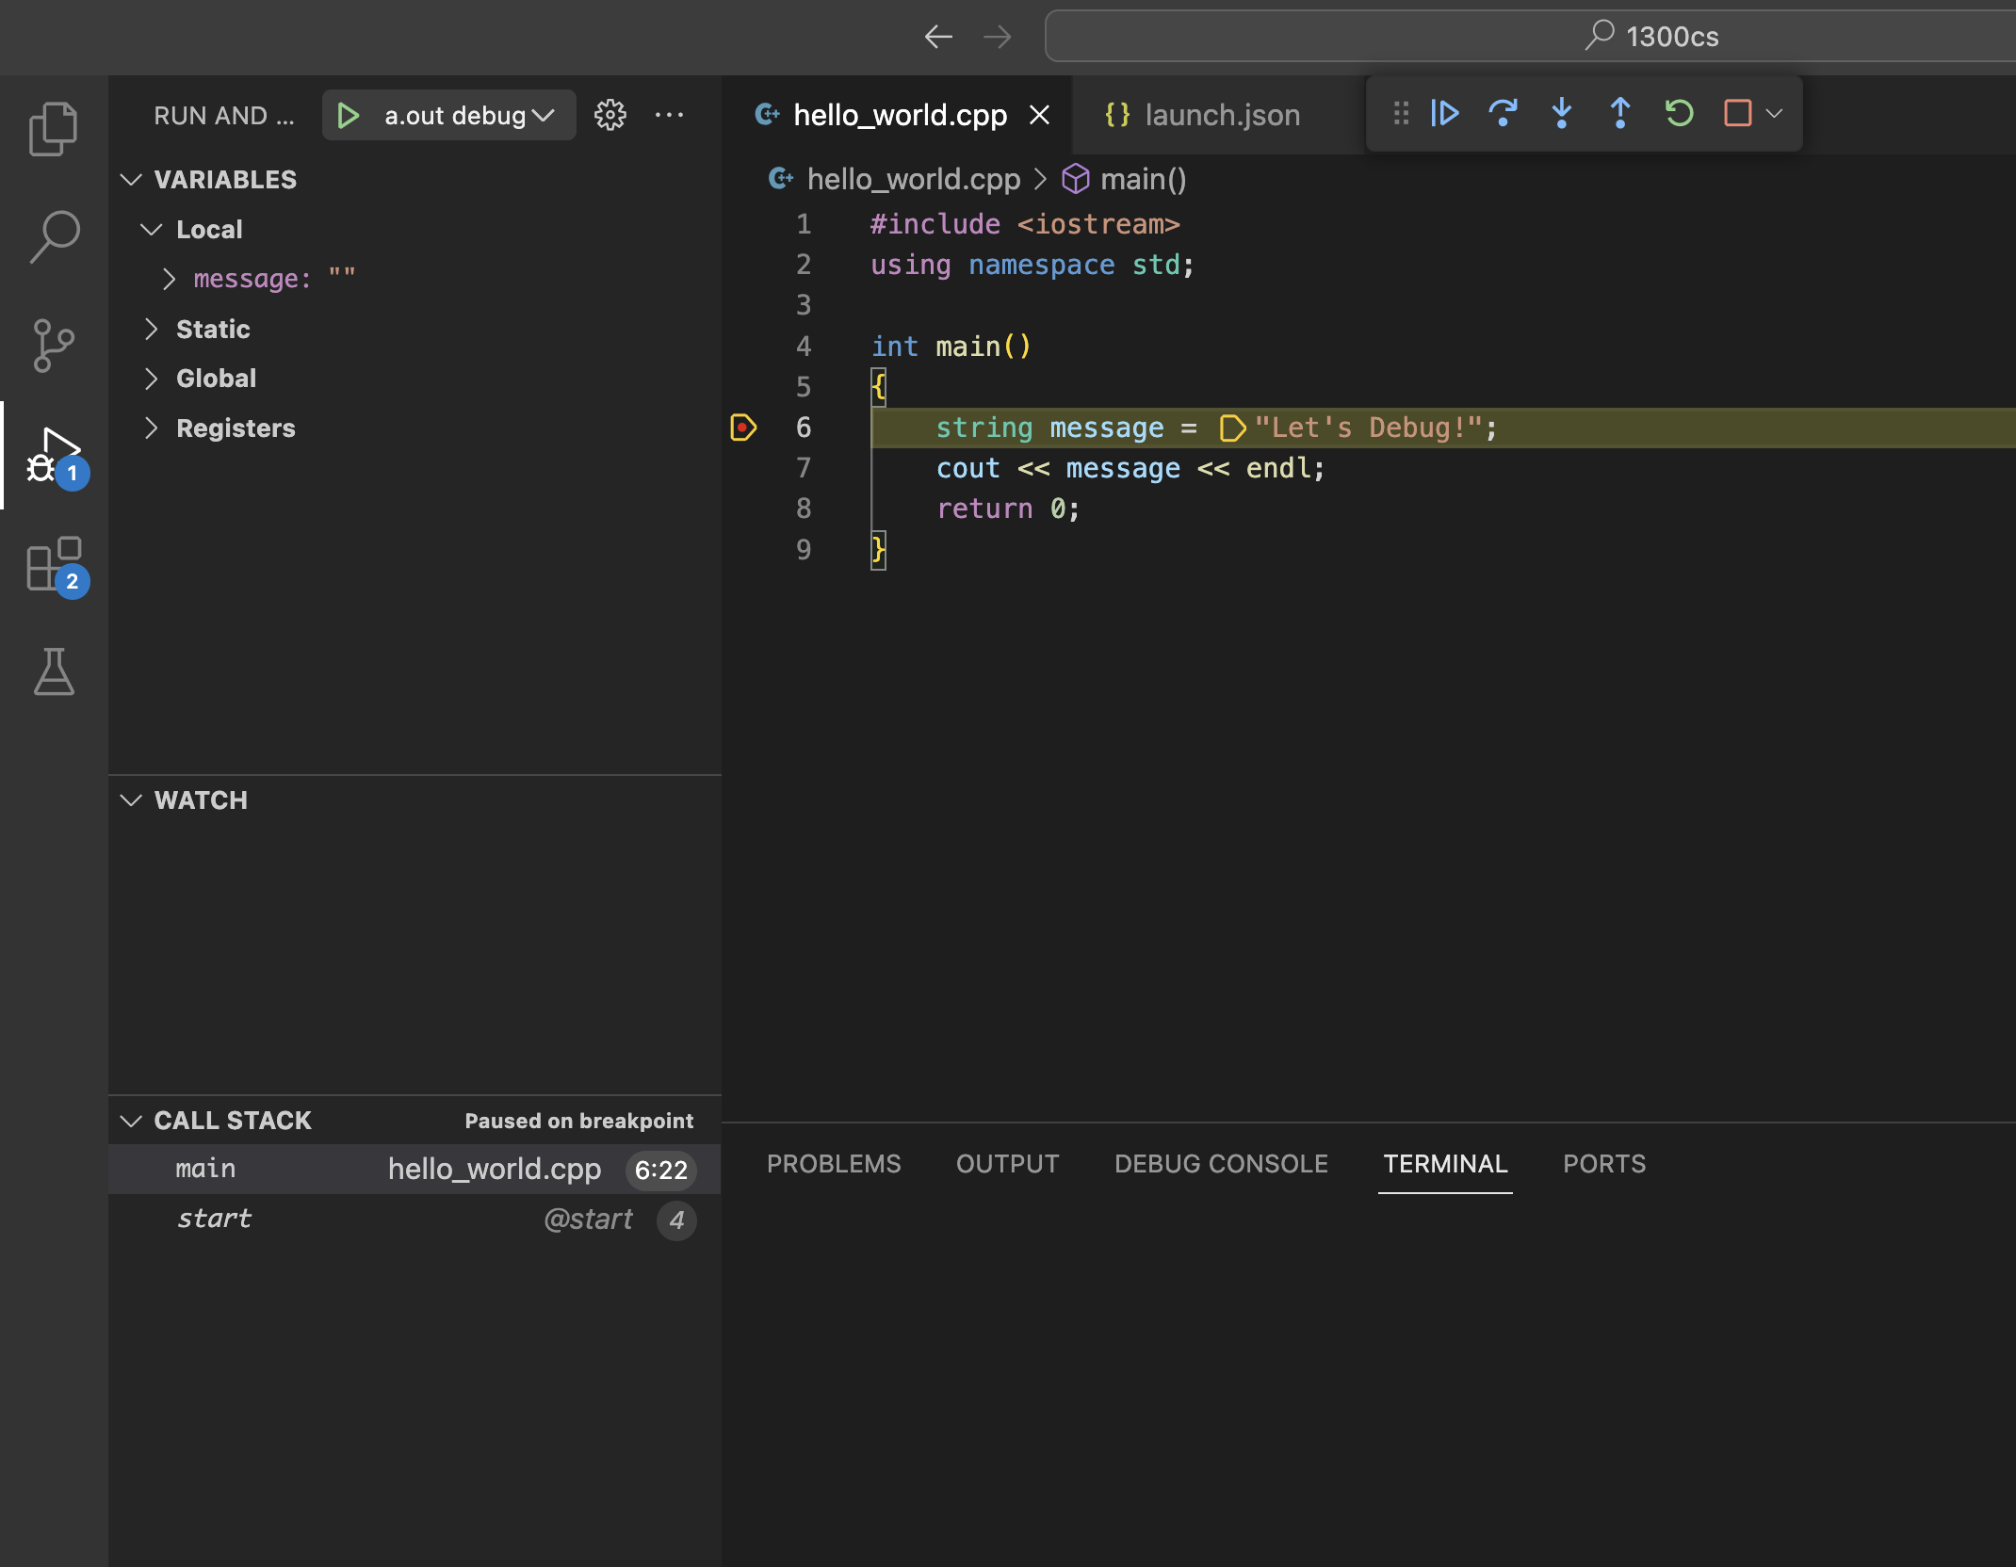Click "return" keyword on line 8
Screen dimensions: 2016x1567
[984, 509]
